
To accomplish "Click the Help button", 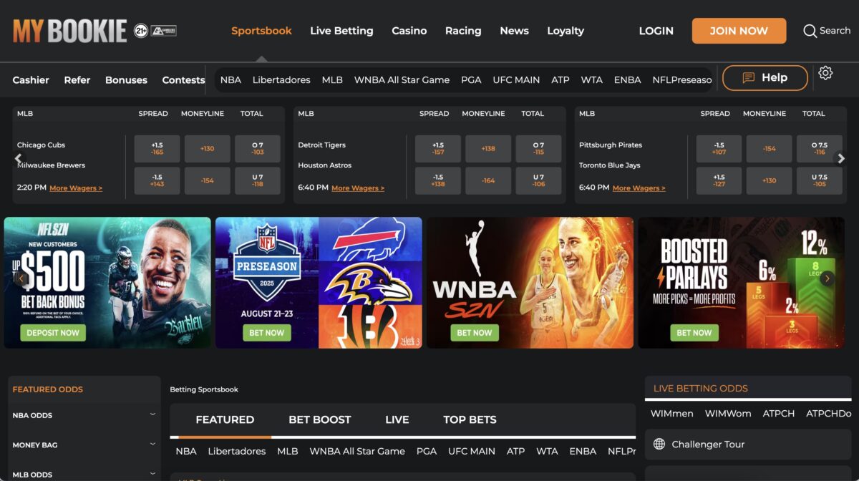I will 765,78.
